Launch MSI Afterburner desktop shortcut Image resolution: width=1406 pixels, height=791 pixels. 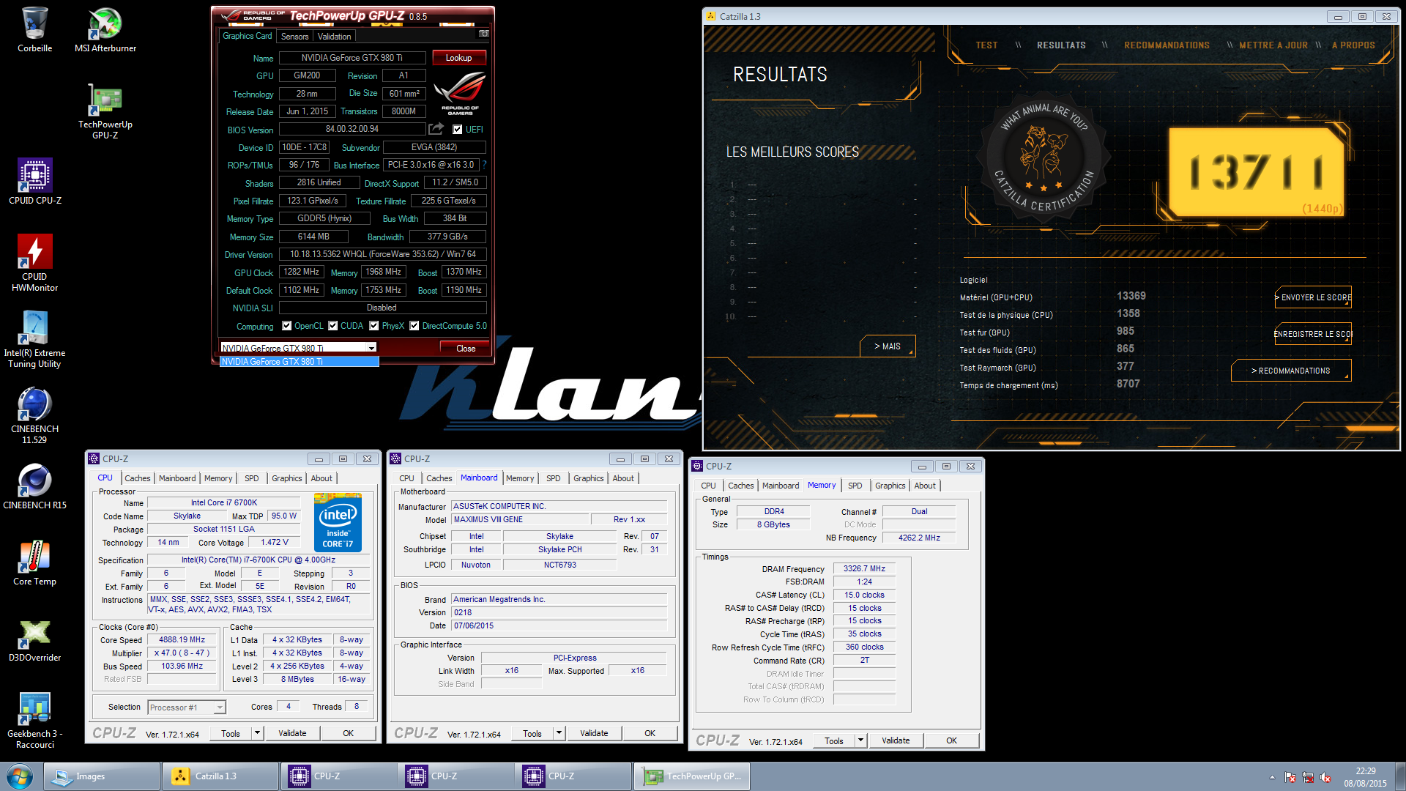[x=105, y=29]
